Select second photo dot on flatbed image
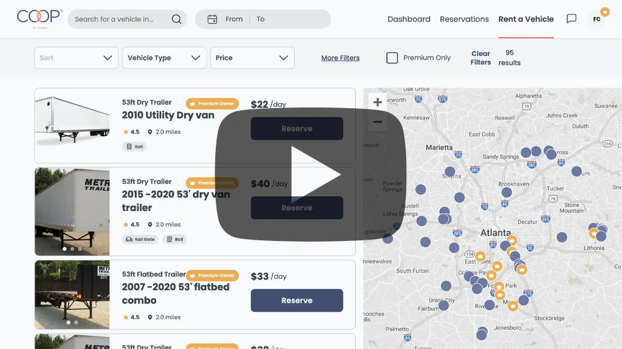 click(76, 322)
